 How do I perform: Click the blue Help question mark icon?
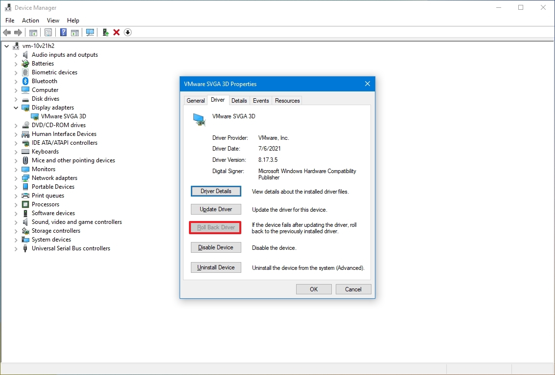point(63,33)
